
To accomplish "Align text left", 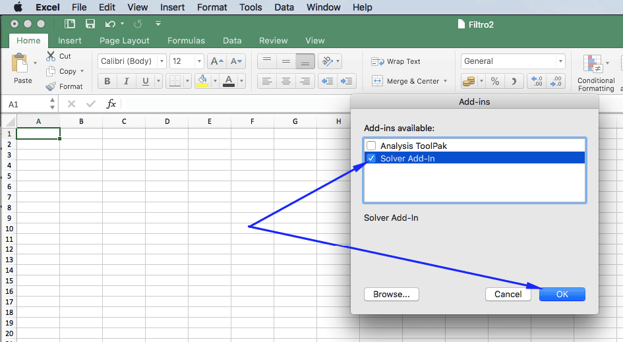I will [267, 82].
